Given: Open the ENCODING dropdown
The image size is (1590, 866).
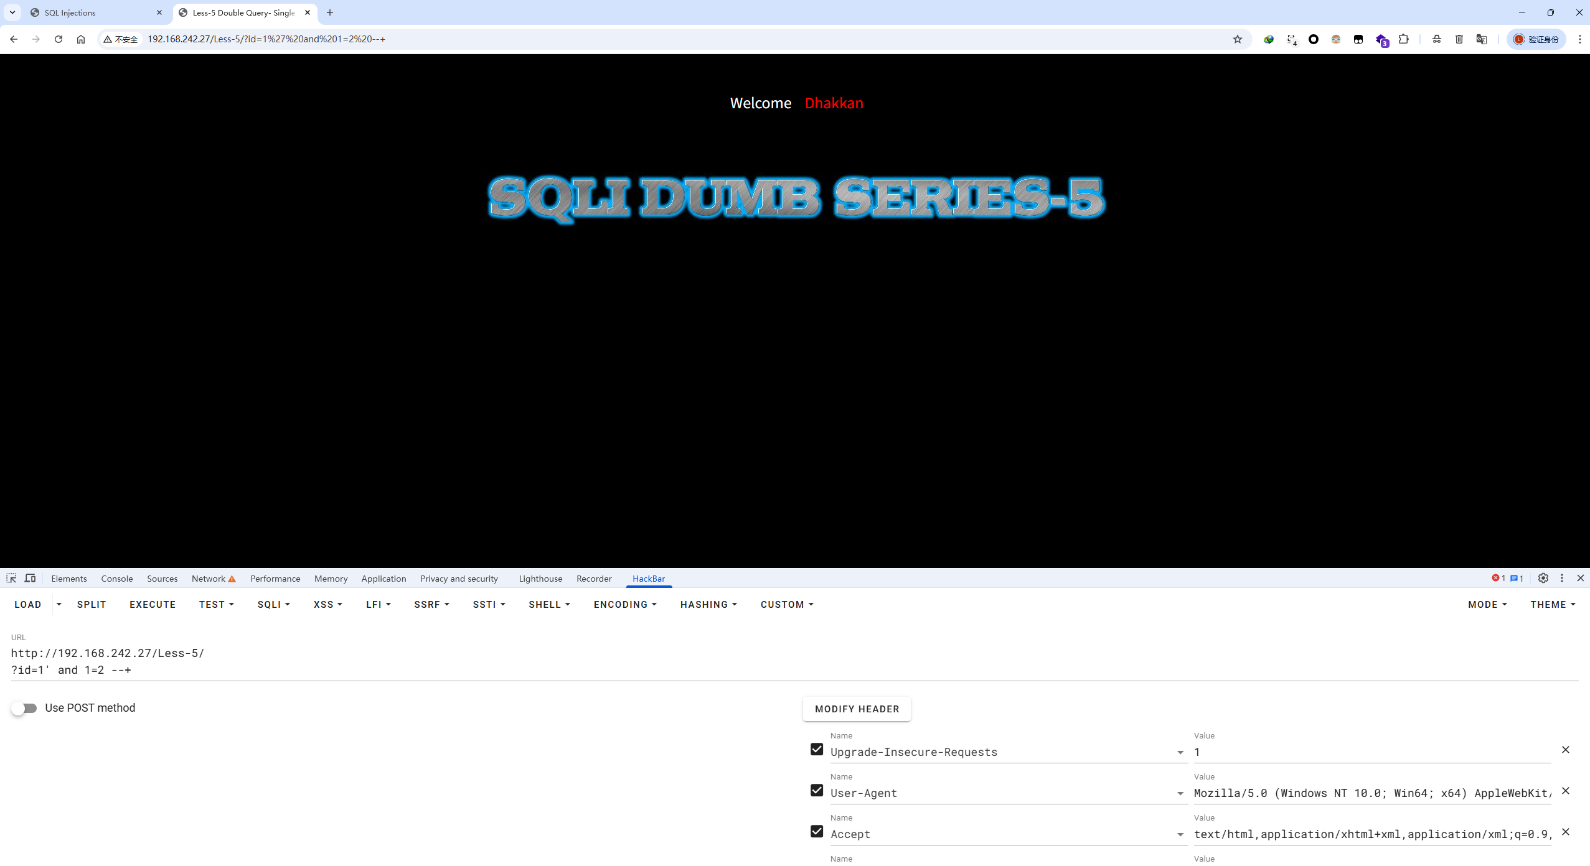Looking at the screenshot, I should tap(625, 605).
